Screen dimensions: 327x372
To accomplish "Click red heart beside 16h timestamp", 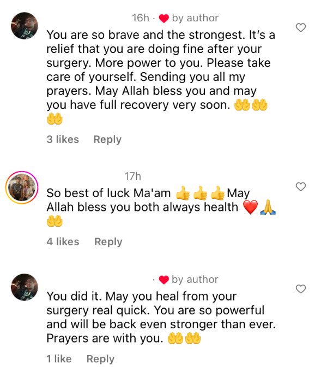I will tap(163, 18).
